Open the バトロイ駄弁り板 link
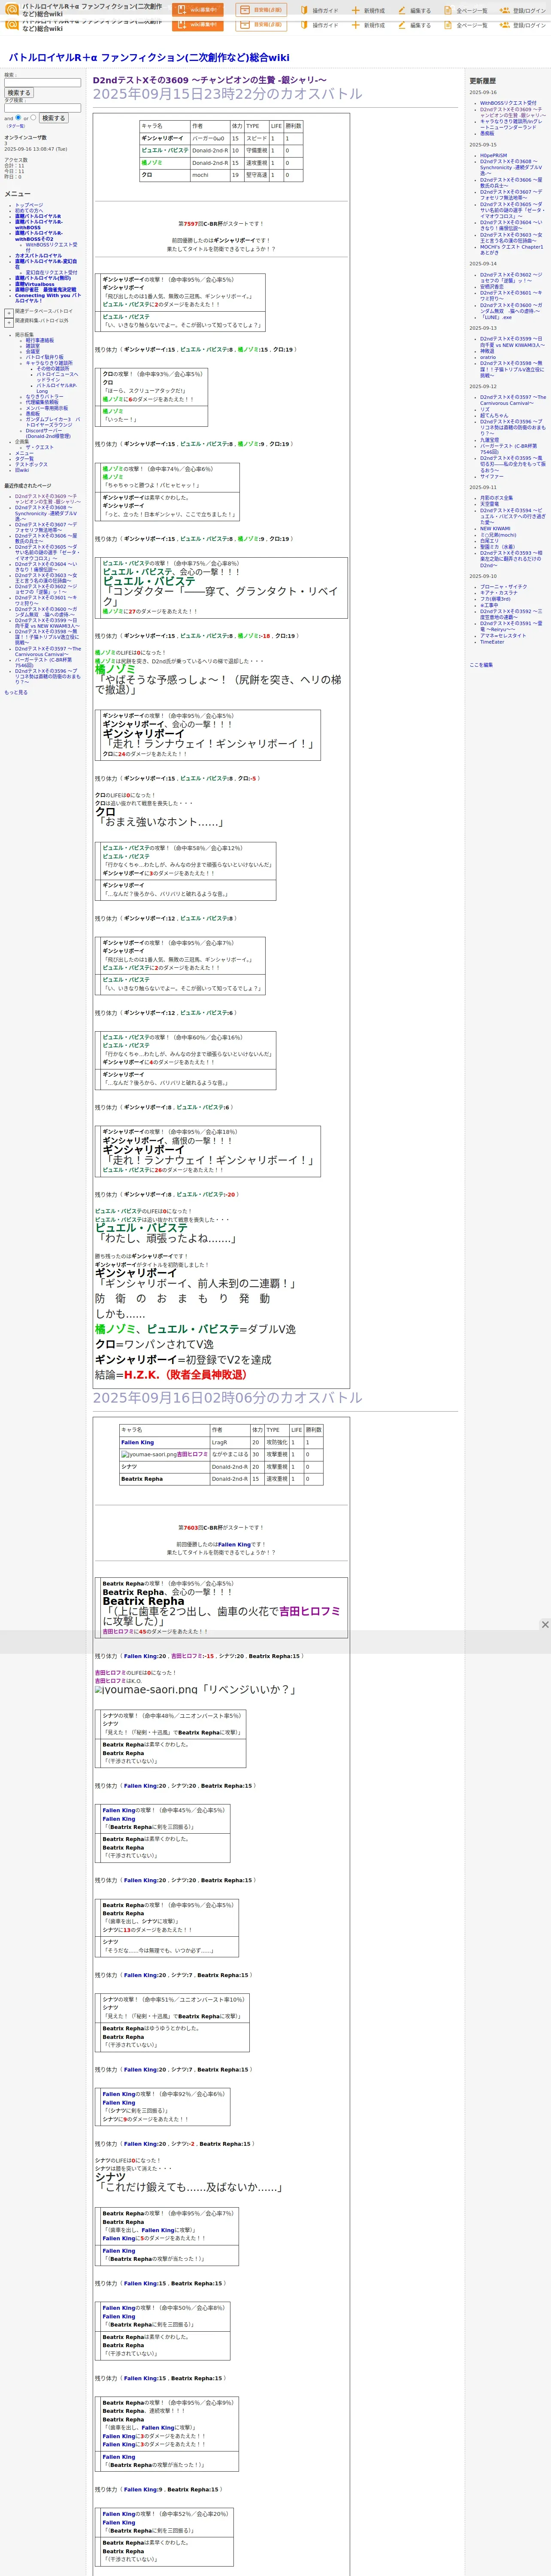 (45, 358)
